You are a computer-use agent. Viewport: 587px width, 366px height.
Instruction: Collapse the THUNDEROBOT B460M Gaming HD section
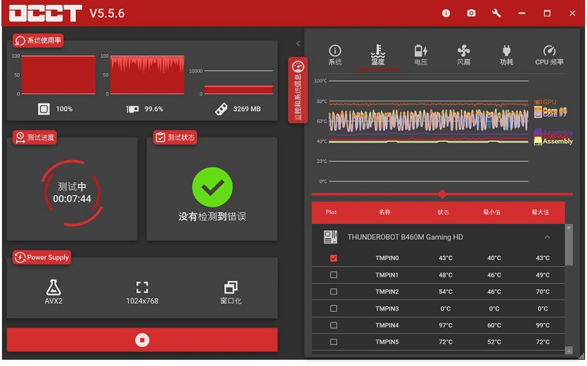(x=547, y=237)
